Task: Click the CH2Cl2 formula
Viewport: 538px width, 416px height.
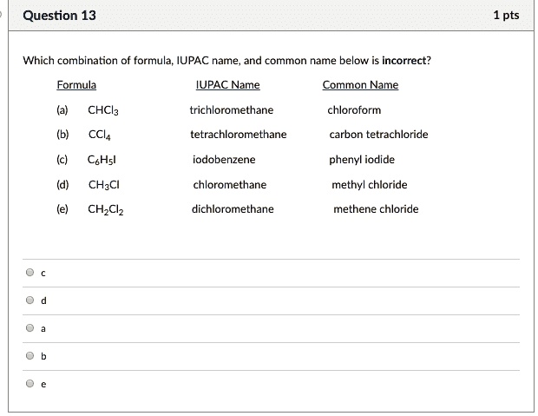Action: pos(107,210)
